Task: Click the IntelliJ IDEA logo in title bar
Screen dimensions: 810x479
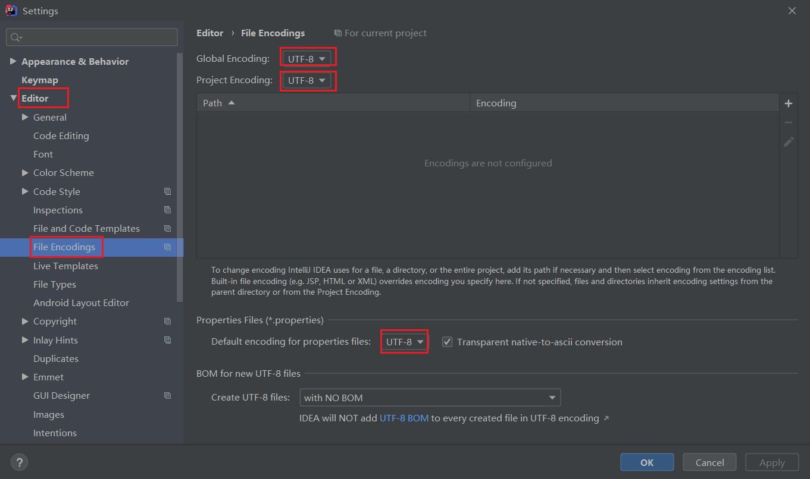Action: coord(11,11)
